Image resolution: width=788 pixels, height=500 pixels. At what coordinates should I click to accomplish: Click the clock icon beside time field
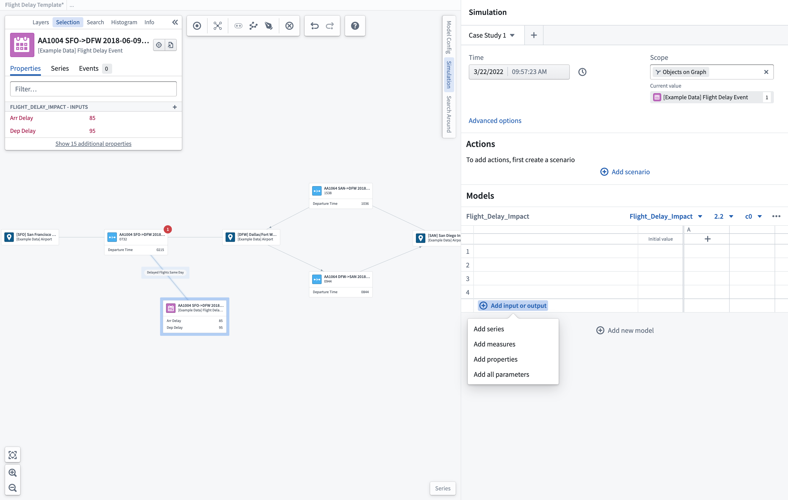click(582, 72)
